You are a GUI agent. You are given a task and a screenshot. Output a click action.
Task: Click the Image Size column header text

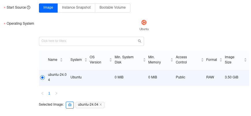230,60
